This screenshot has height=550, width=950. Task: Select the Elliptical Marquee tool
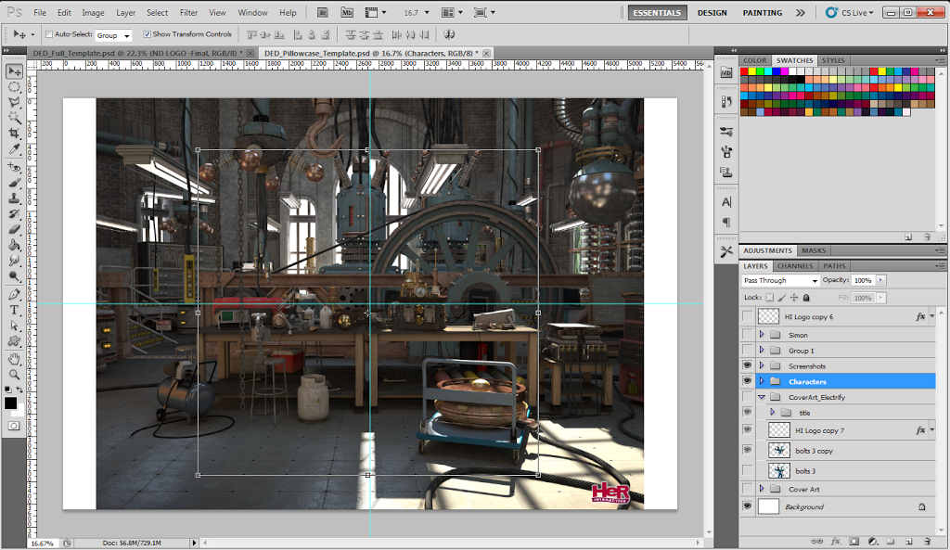tap(14, 87)
